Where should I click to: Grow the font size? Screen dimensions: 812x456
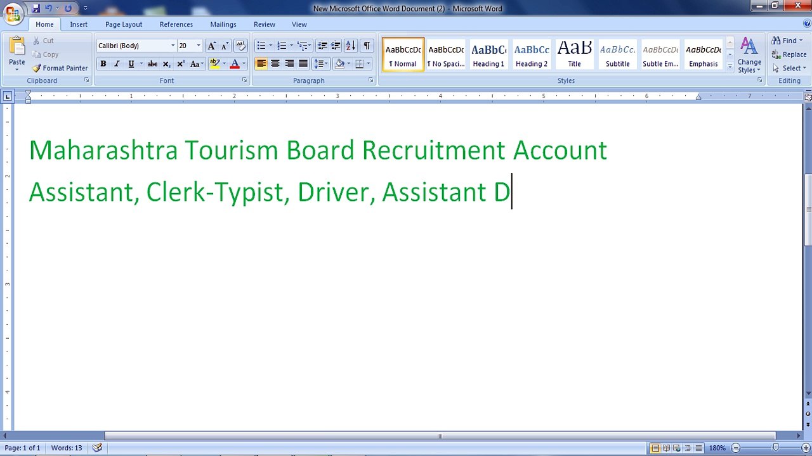pyautogui.click(x=212, y=46)
